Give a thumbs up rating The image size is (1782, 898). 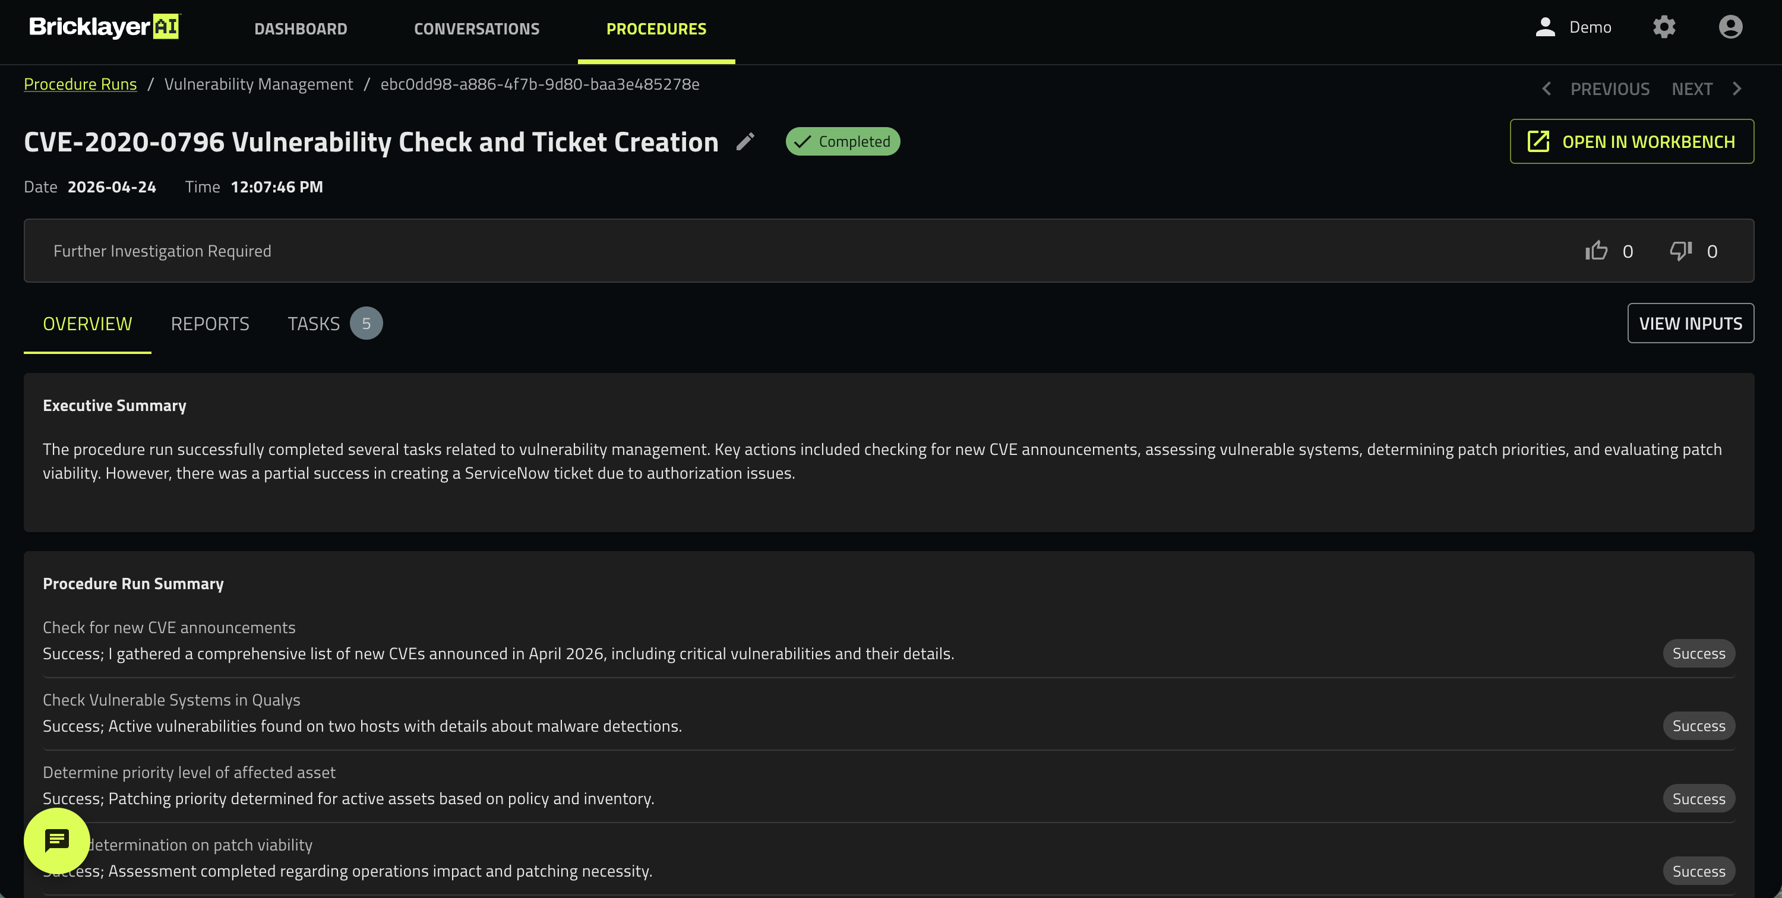click(x=1596, y=251)
